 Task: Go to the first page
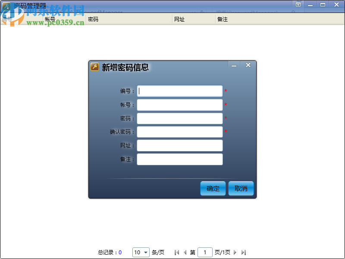(177, 252)
